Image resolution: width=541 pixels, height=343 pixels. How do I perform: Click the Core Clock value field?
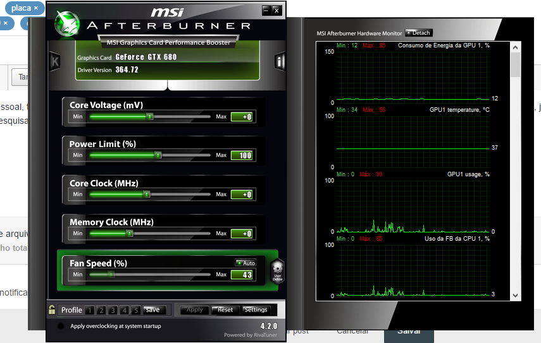(242, 195)
